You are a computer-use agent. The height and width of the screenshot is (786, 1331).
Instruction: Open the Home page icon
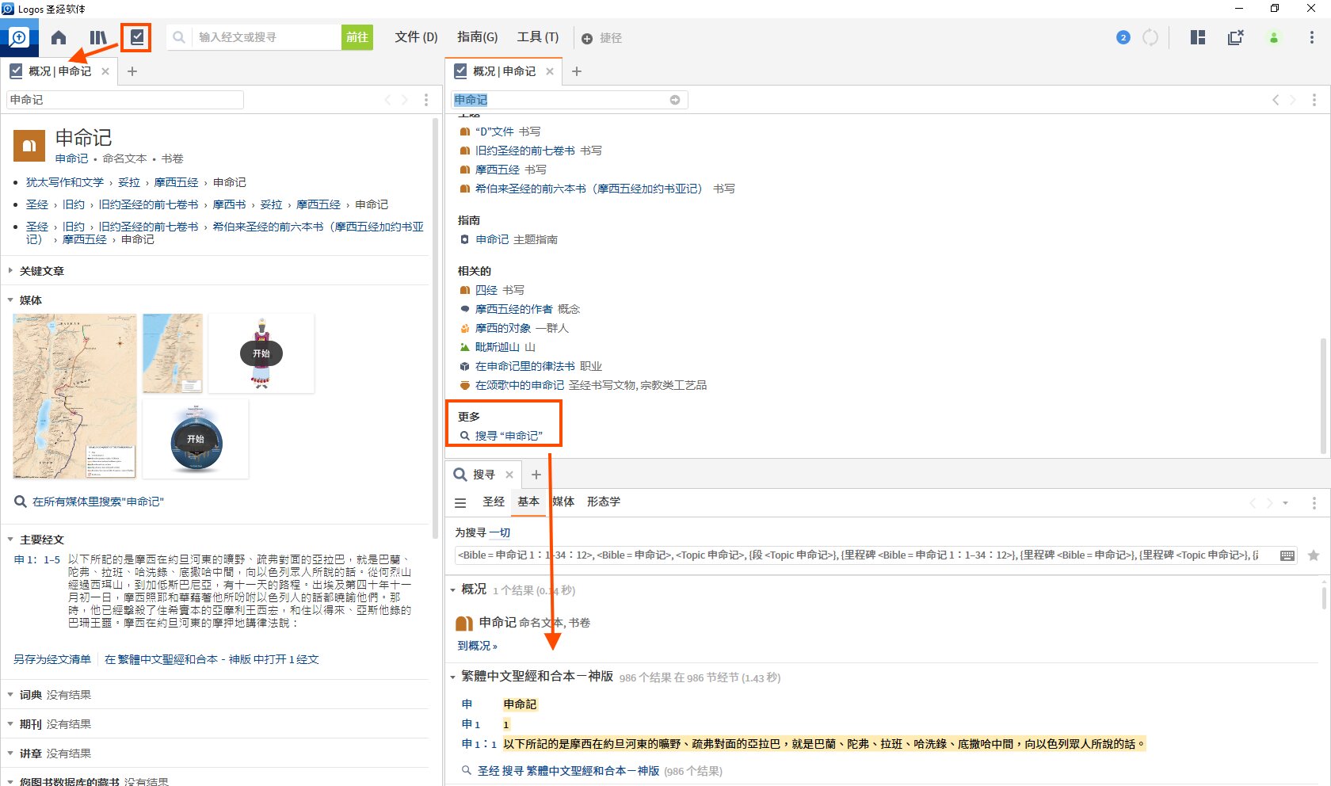(x=59, y=37)
